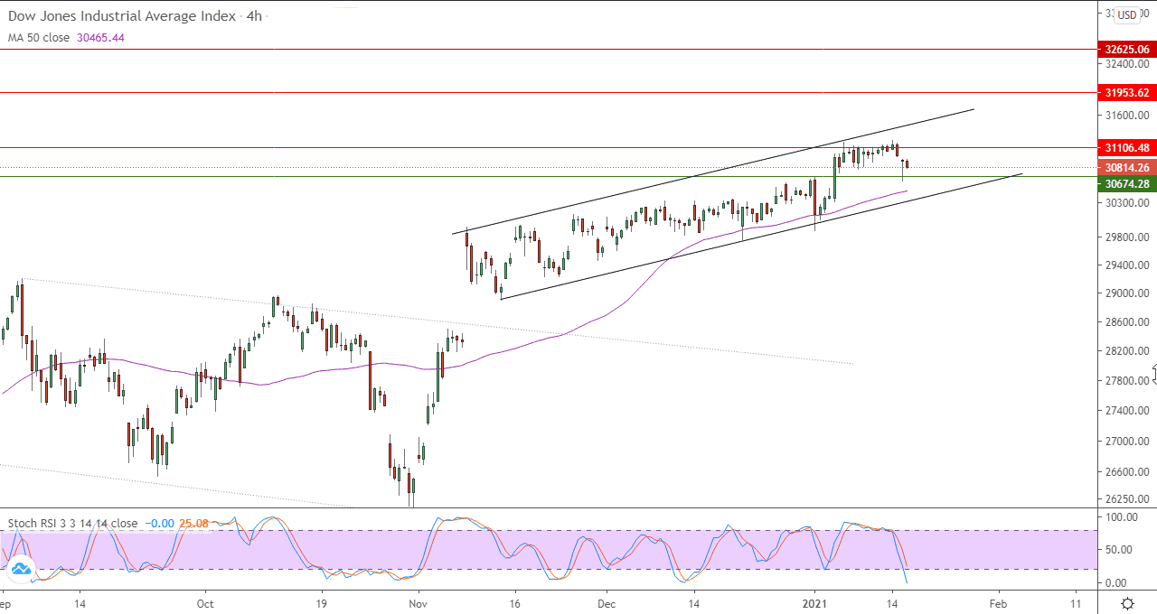
Task: Click the 2021 label on time axis
Action: [x=815, y=602]
